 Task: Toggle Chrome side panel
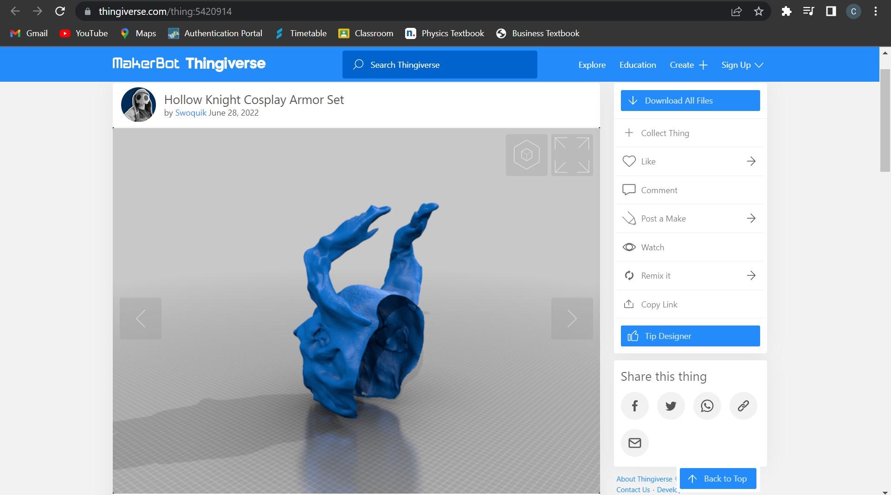click(831, 11)
